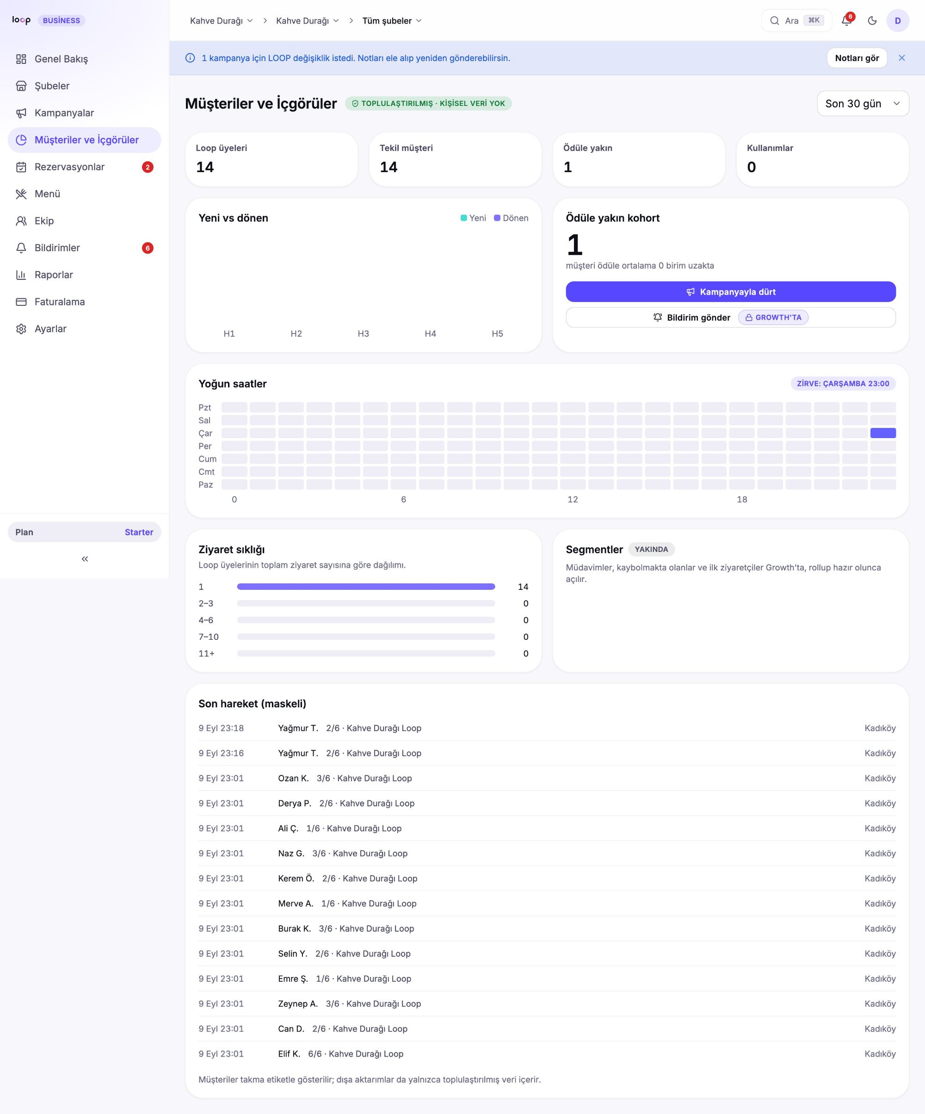Open the Tüm şubeler branch dropdown
This screenshot has width=925, height=1114.
coord(392,21)
